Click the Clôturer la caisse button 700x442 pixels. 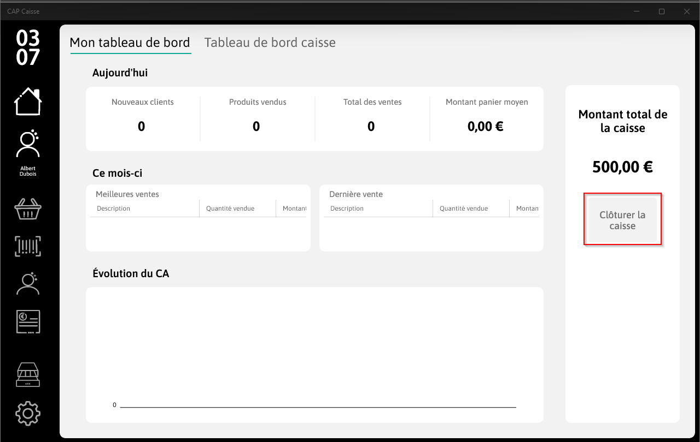(x=622, y=220)
